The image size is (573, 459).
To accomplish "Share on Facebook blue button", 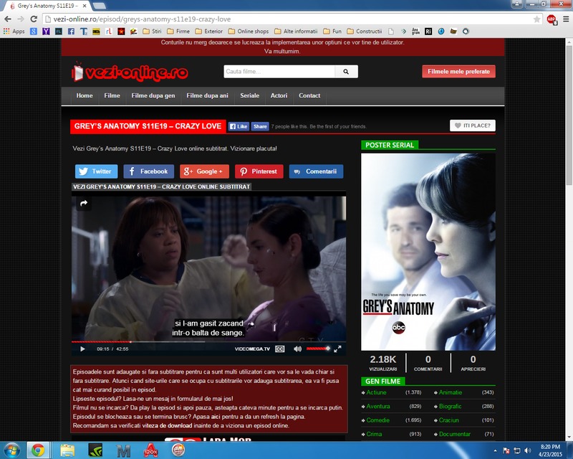I will pos(148,171).
